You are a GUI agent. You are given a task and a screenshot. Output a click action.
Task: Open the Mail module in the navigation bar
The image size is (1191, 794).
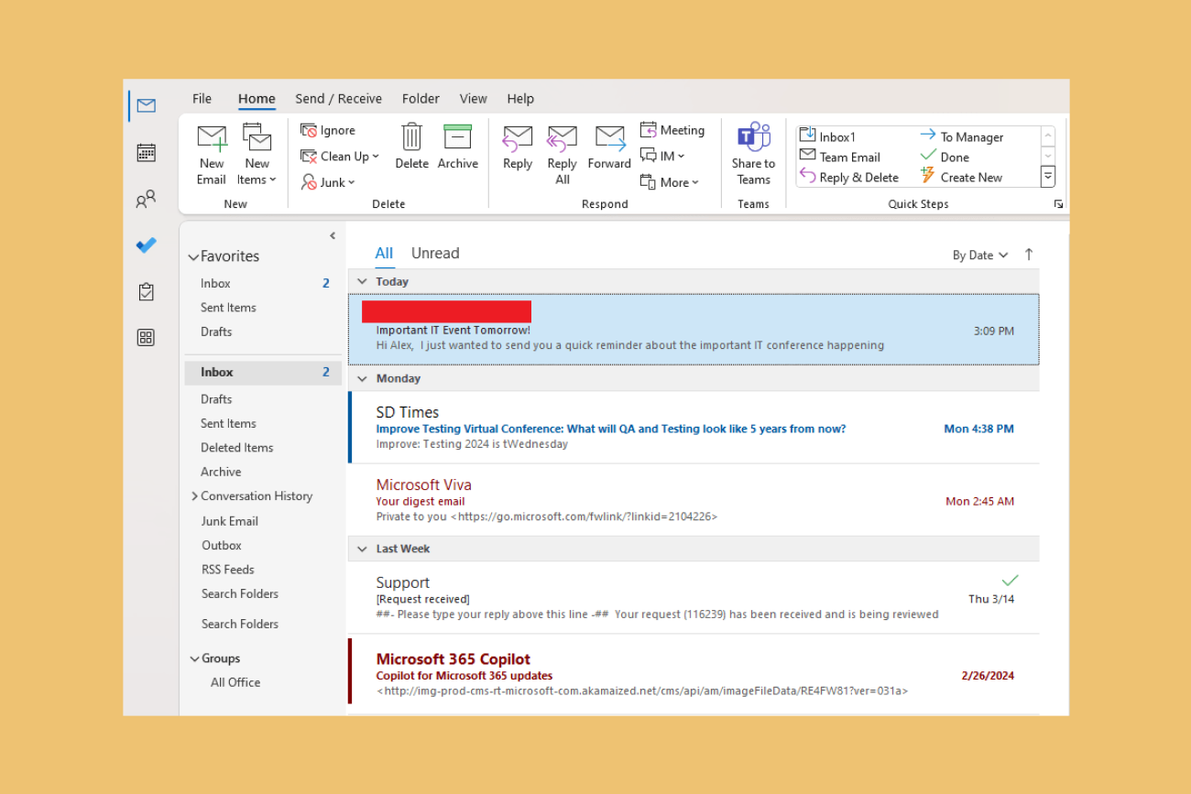(146, 105)
